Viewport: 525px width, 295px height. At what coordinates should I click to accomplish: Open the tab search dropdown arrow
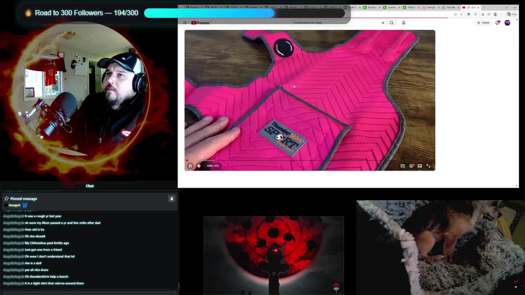pos(182,7)
